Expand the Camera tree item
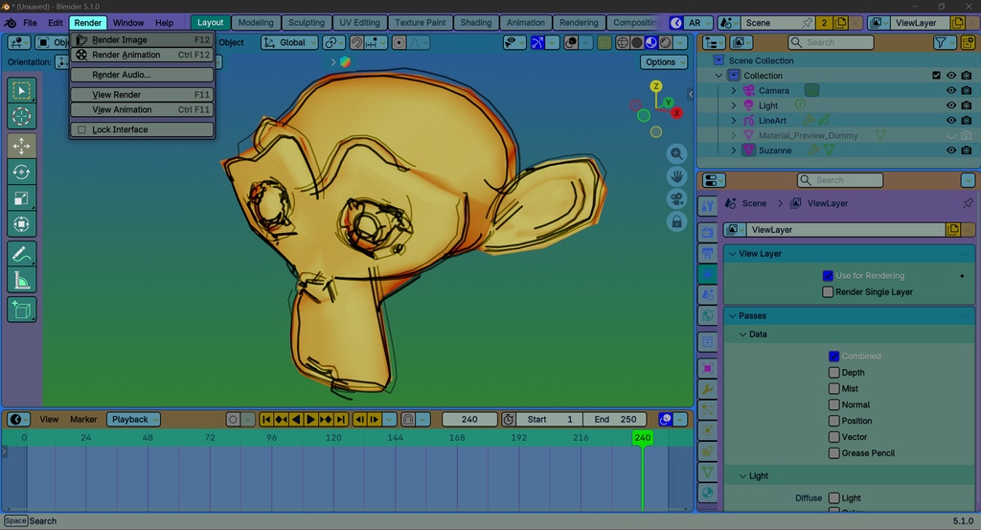This screenshot has width=981, height=530. tap(734, 91)
